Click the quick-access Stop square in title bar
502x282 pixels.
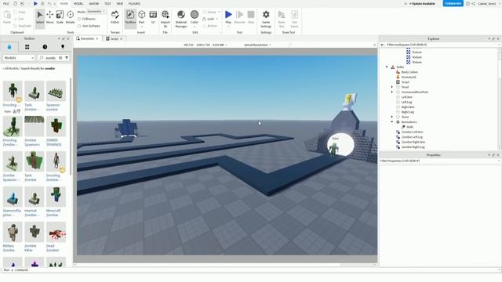coord(42,3)
